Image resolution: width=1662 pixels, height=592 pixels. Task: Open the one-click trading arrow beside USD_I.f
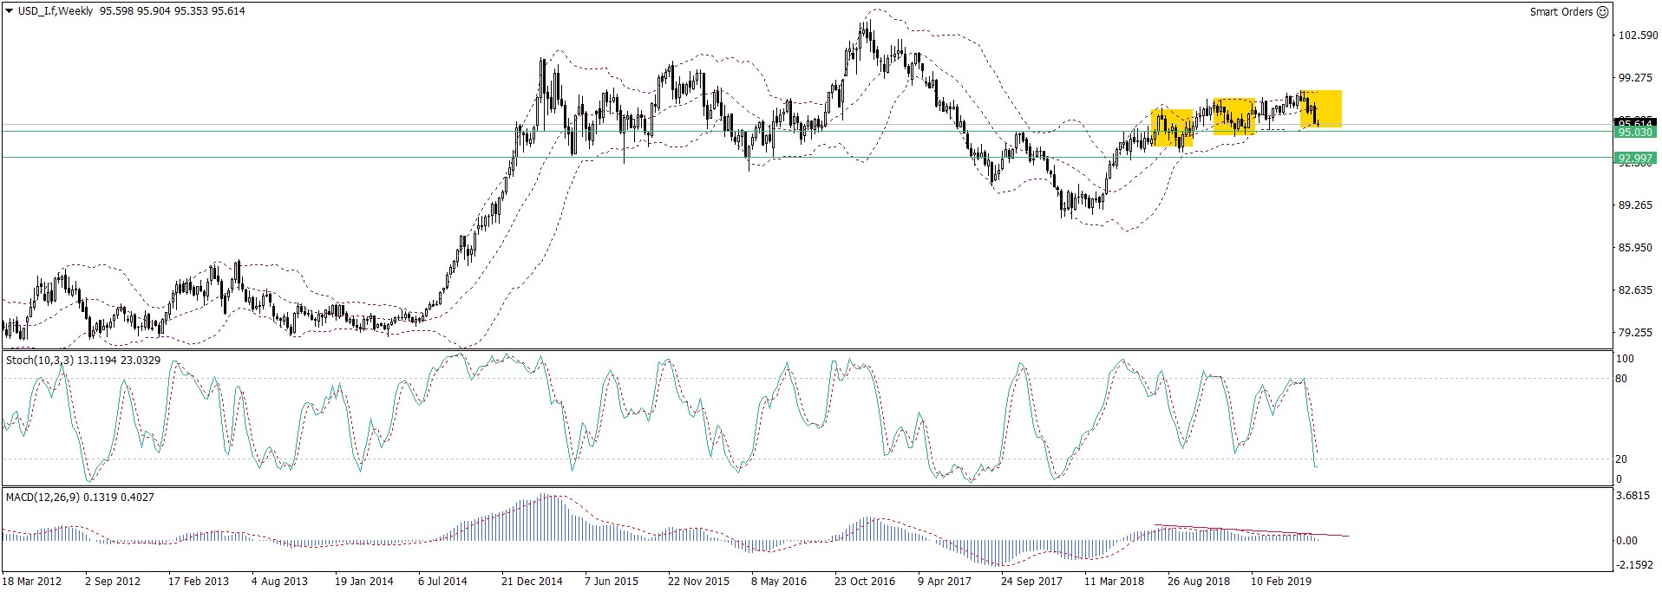click(9, 11)
